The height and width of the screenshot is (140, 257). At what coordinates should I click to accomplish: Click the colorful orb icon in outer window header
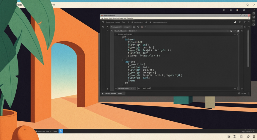click(x=237, y=10)
